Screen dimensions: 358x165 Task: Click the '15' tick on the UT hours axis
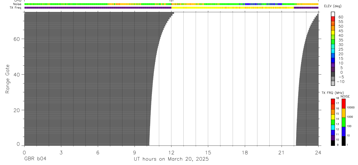click(x=208, y=152)
